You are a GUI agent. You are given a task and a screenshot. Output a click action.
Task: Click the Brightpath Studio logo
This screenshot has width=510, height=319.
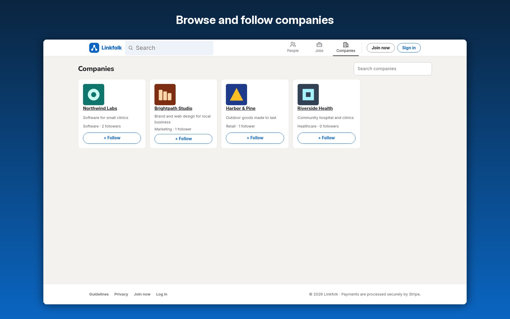[x=165, y=94]
